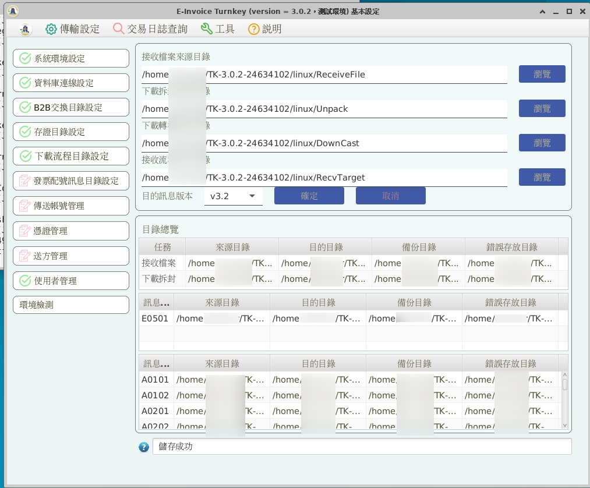This screenshot has width=590, height=488.
Task: Click the window roll-up arrow in title bar
Action: (542, 11)
